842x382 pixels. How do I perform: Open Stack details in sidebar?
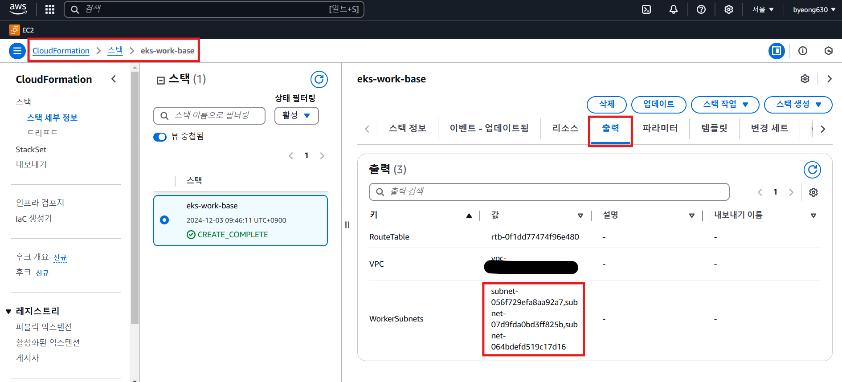(x=53, y=118)
